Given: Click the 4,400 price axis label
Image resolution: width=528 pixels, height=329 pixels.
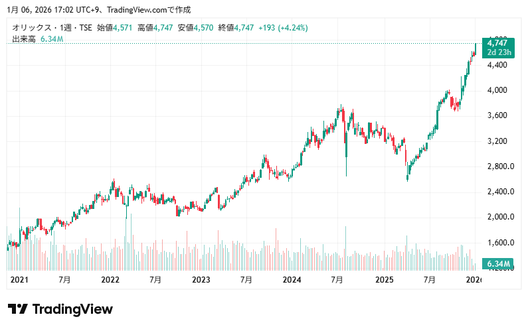Looking at the screenshot, I should 497,65.
